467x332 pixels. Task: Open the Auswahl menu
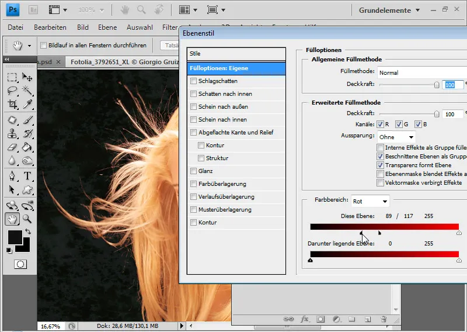[x=140, y=27]
